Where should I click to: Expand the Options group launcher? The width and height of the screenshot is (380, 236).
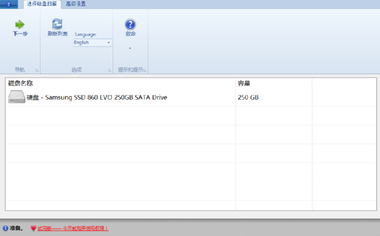point(109,71)
